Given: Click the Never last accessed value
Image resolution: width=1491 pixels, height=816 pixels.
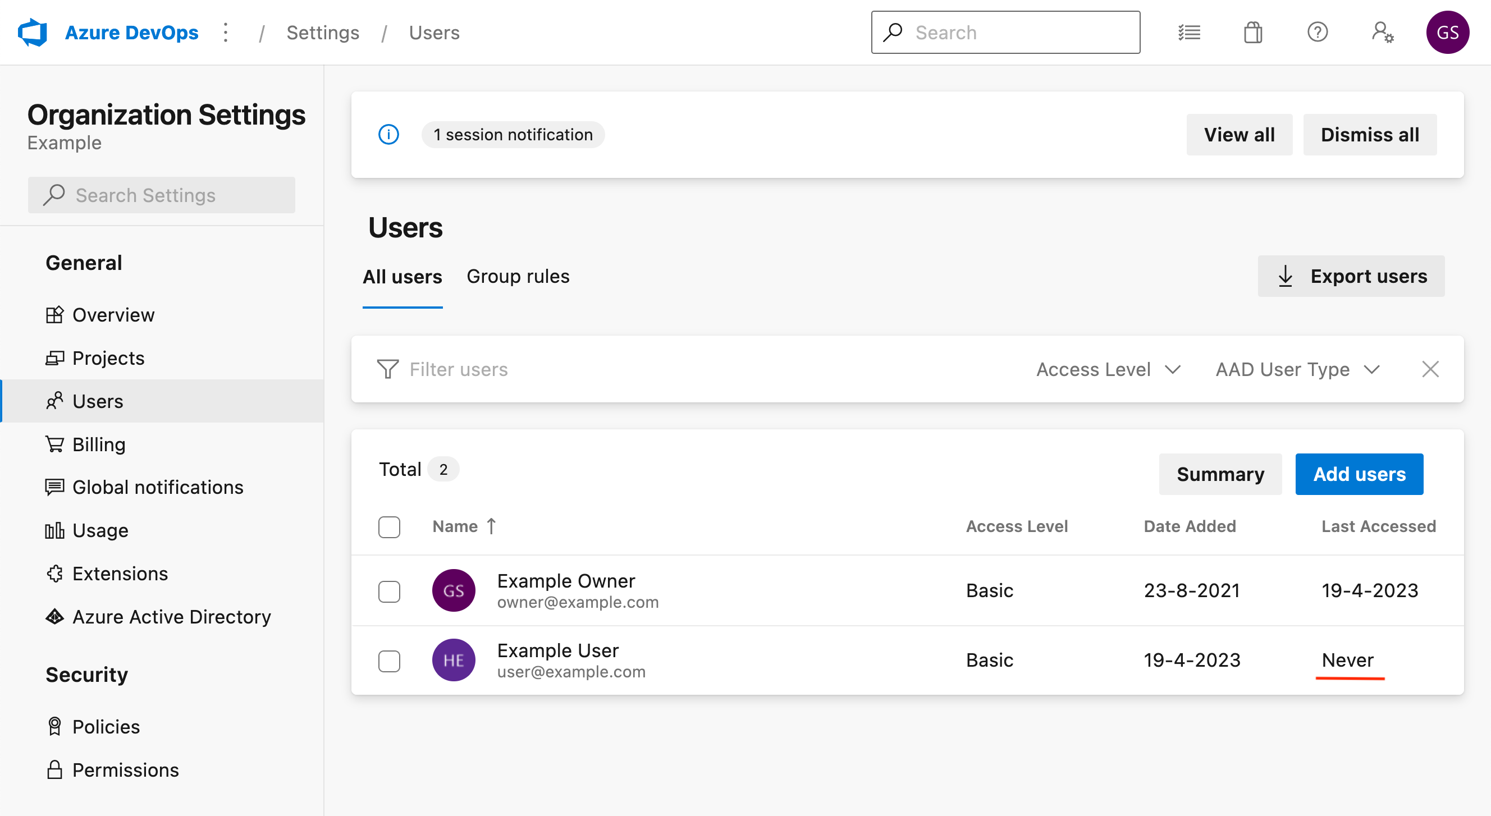Looking at the screenshot, I should (1347, 660).
